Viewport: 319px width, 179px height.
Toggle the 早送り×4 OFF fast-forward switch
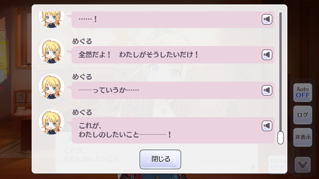pyautogui.click(x=277, y=164)
